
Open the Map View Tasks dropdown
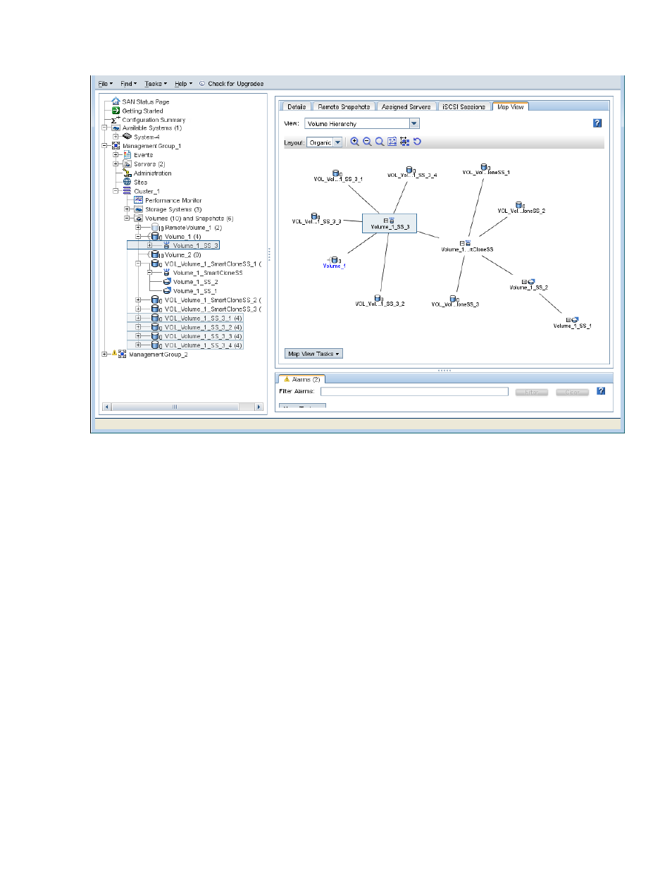(x=313, y=354)
